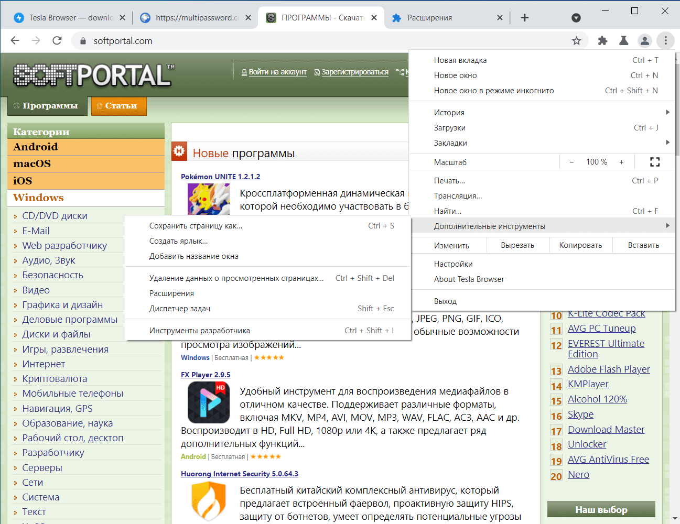
Task: Click the Pokémon UNITE thumbnail image
Action: tap(209, 199)
